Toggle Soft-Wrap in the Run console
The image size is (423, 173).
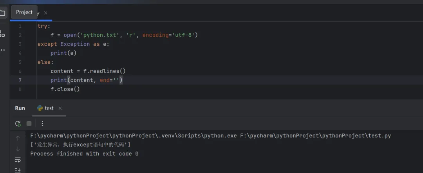(x=18, y=160)
